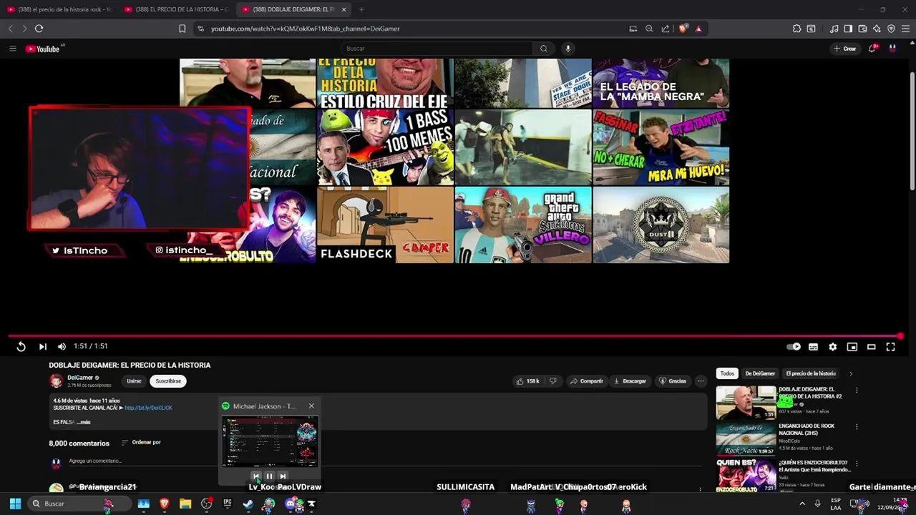
Task: Expand more filter chips with right chevron
Action: 851,373
